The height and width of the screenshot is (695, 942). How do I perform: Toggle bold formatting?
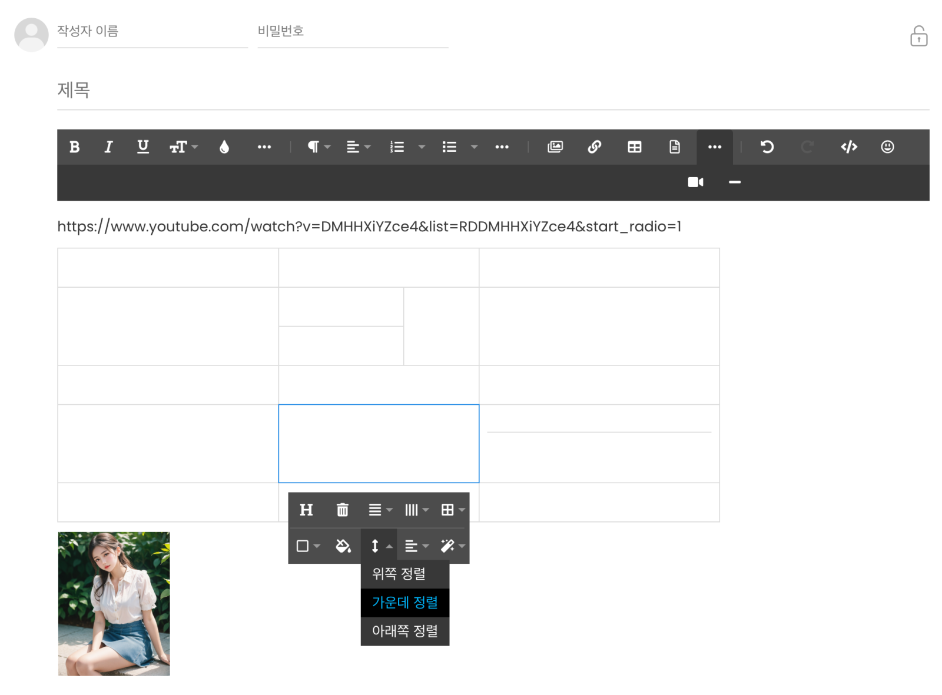click(74, 147)
